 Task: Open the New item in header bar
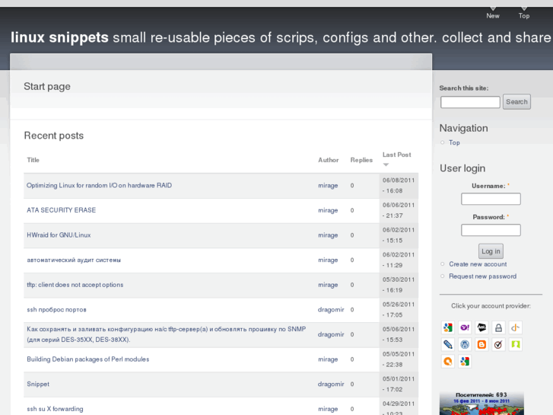[493, 15]
